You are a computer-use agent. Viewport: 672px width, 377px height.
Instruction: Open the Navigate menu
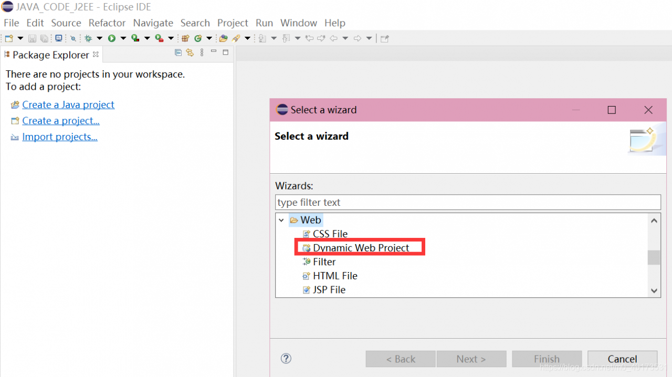[153, 23]
